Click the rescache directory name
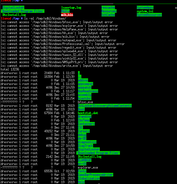The height and width of the screenshot is (184, 177). click(x=108, y=8)
